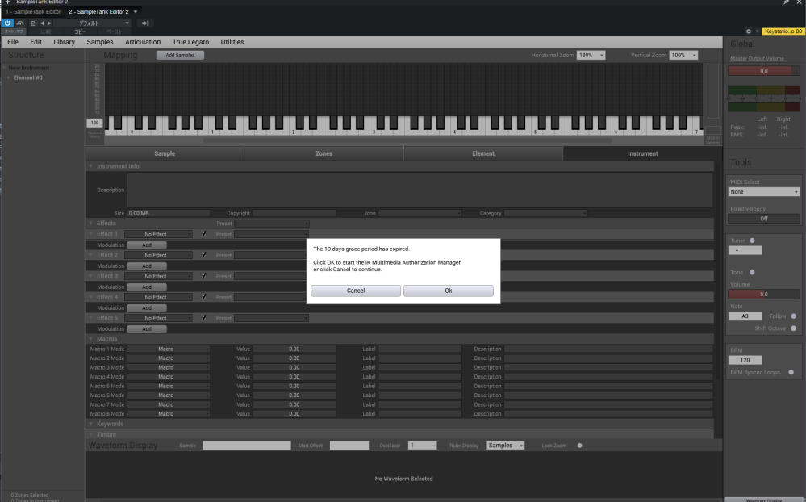The width and height of the screenshot is (806, 502).
Task: Click the Add Samples button
Action: pos(180,55)
